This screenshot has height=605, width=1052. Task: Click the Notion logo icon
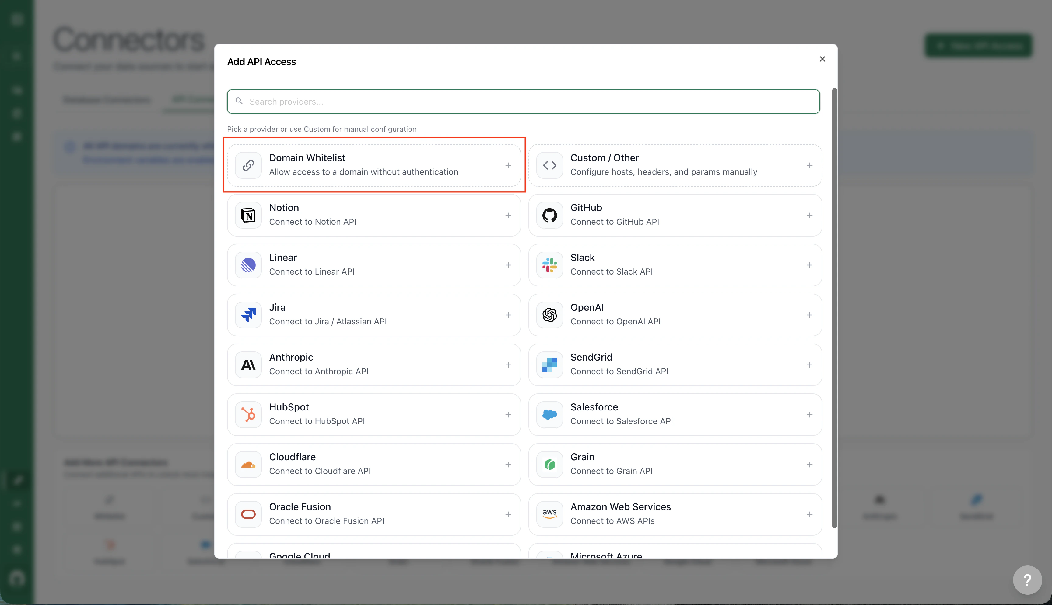(x=248, y=215)
